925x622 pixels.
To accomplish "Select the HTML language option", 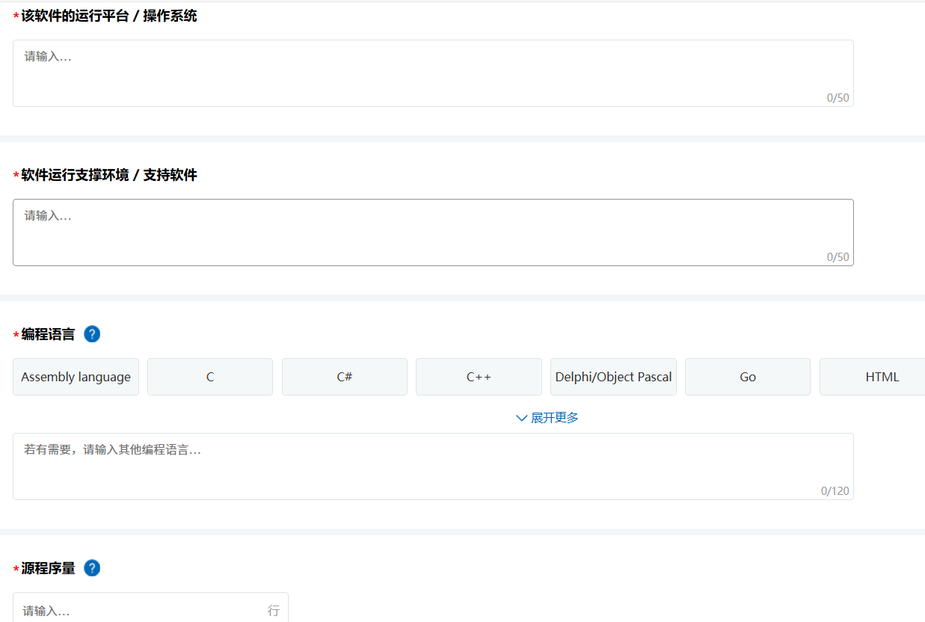I will pos(873,377).
